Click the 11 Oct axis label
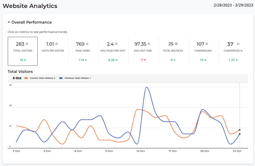This screenshot has height=166, width=255. [x=109, y=151]
